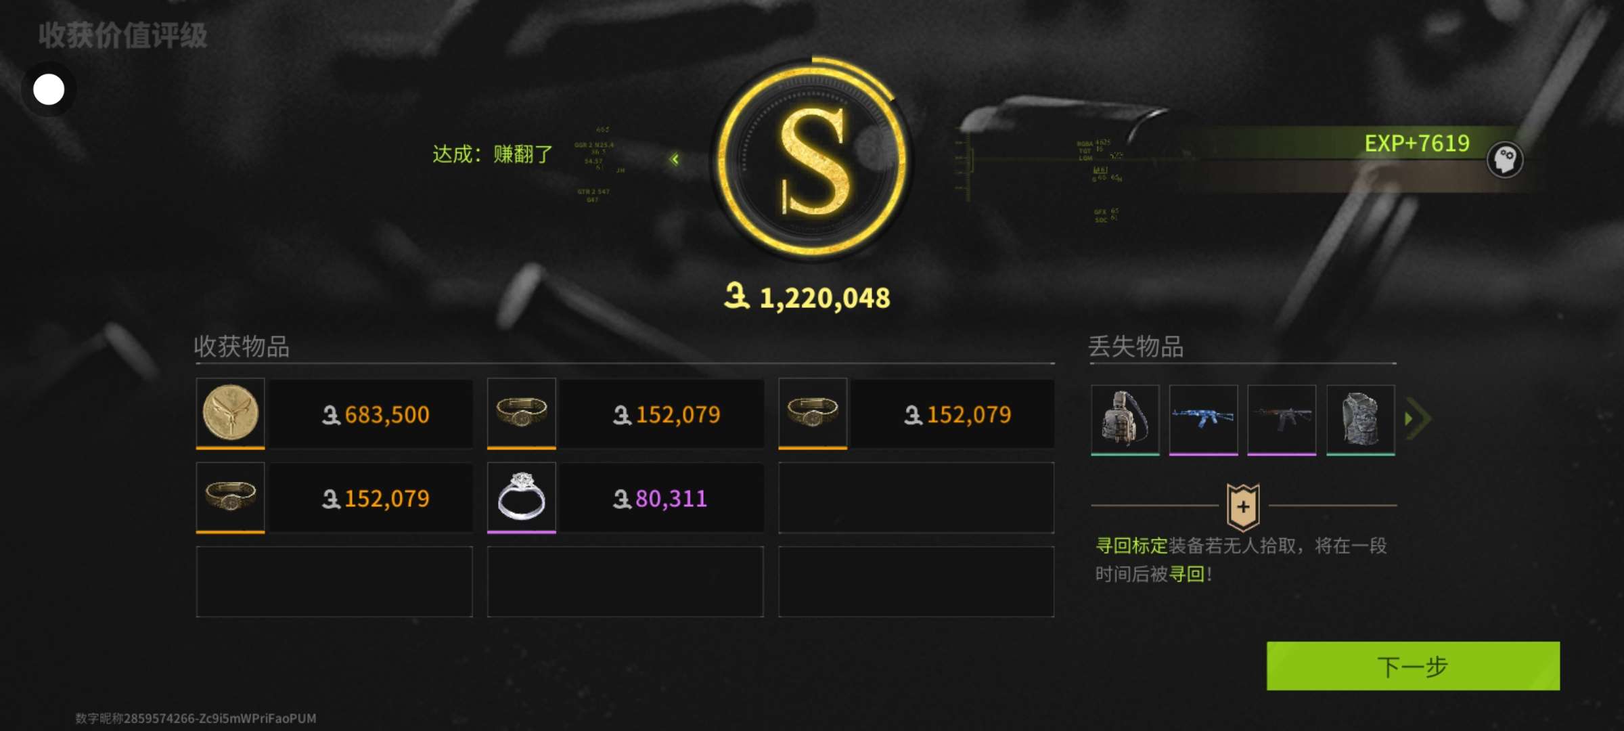
Task: Select the lost blue AK rifle icon
Action: 1203,420
